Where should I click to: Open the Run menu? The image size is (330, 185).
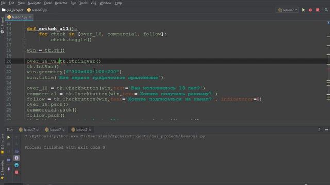pos(73,3)
